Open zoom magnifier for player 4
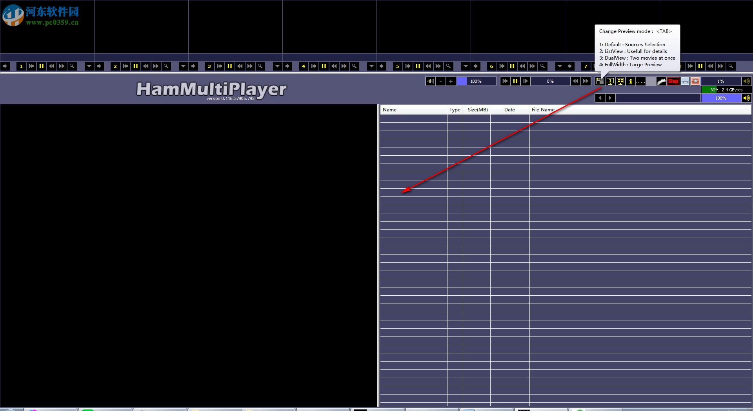Viewport: 753px width, 411px height. (x=355, y=66)
